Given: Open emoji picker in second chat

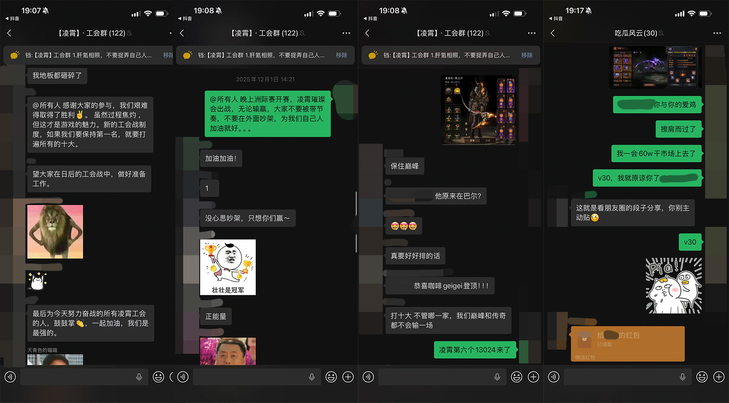Looking at the screenshot, I should pyautogui.click(x=331, y=377).
